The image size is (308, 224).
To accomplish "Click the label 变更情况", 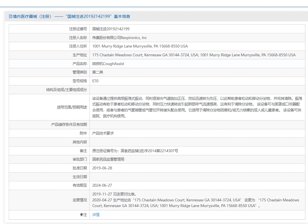I will point(80,200).
